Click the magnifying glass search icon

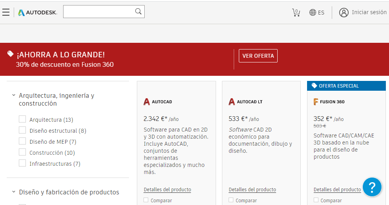[x=138, y=11]
